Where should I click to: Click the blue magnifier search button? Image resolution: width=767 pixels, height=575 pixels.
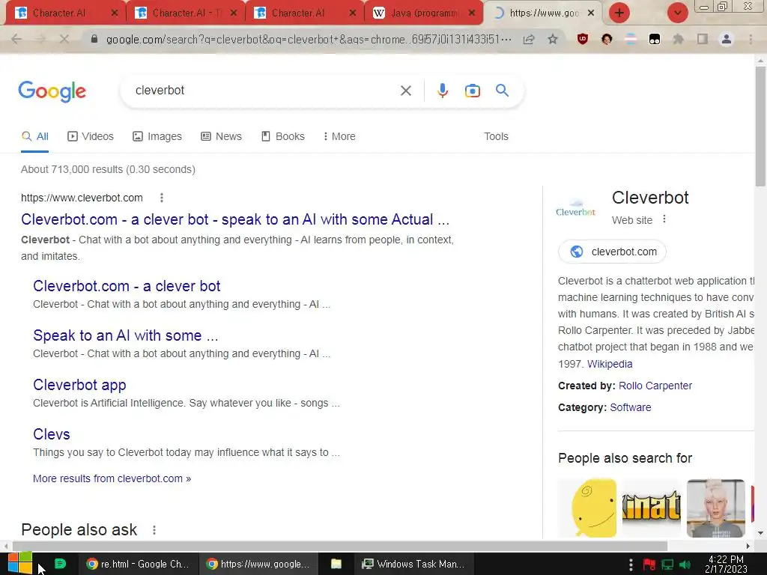tap(502, 90)
